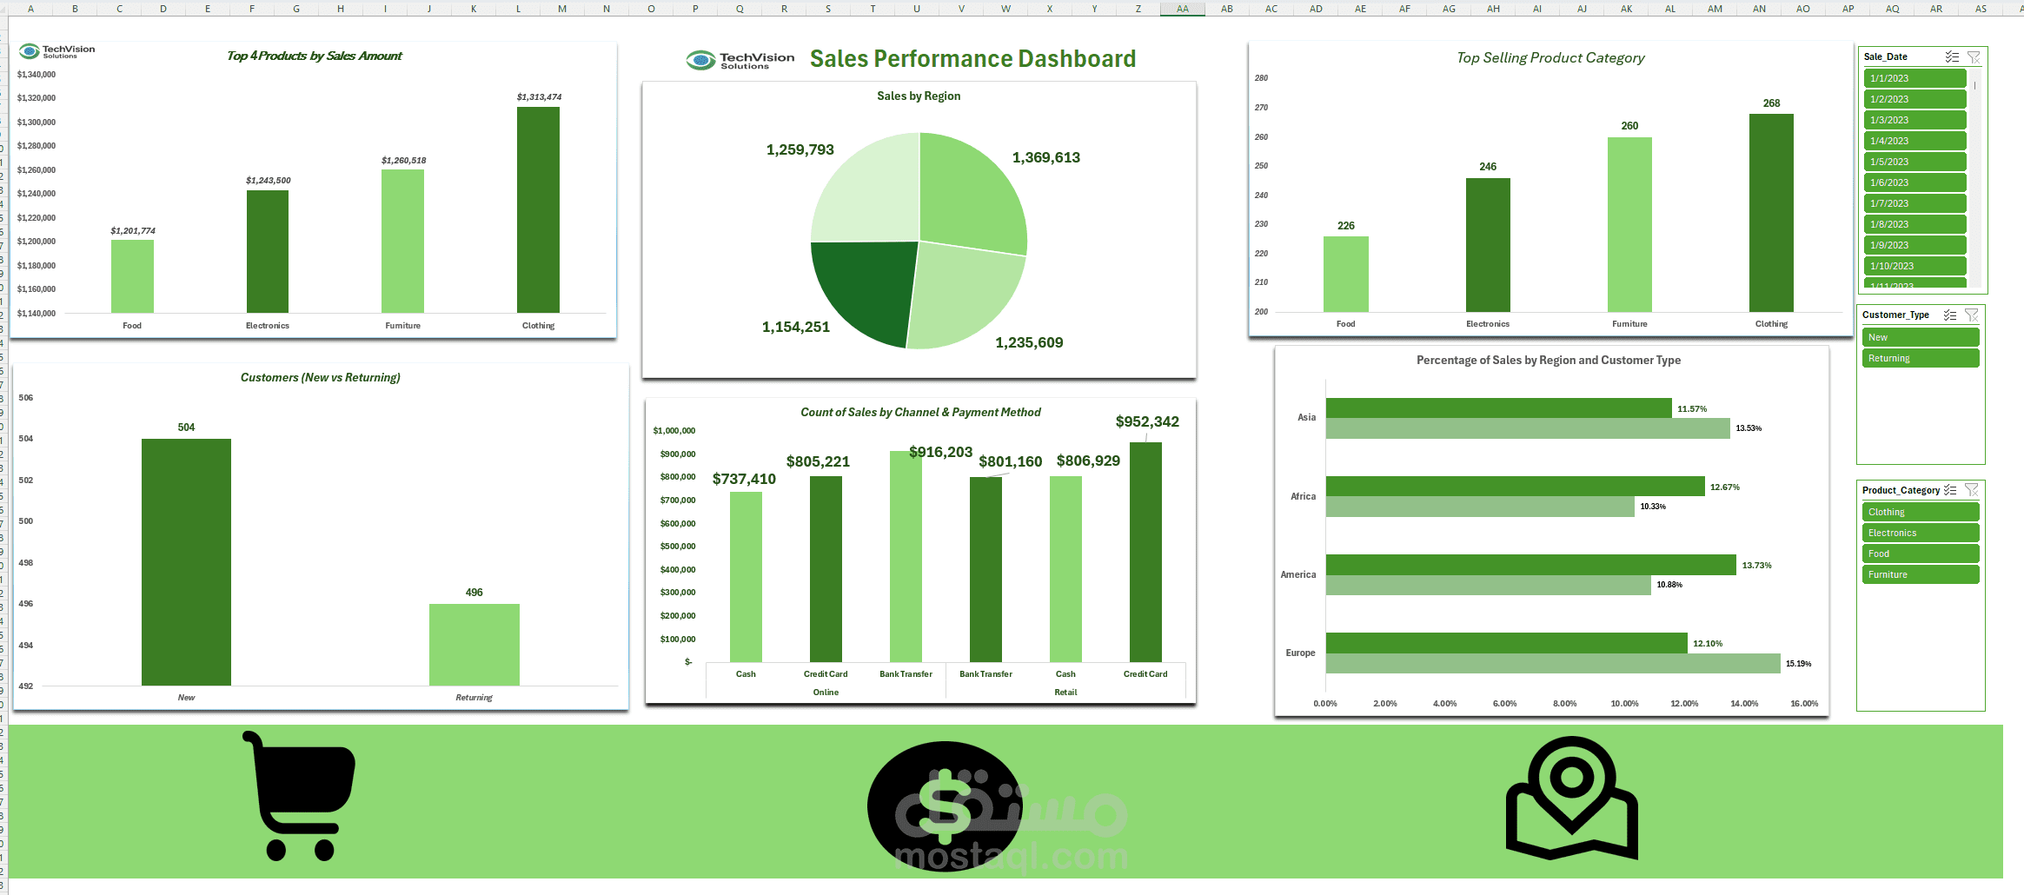
Task: Choose Food in the Product_Category slicer
Action: point(1921,554)
